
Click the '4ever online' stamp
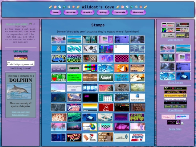pos(90,127)
